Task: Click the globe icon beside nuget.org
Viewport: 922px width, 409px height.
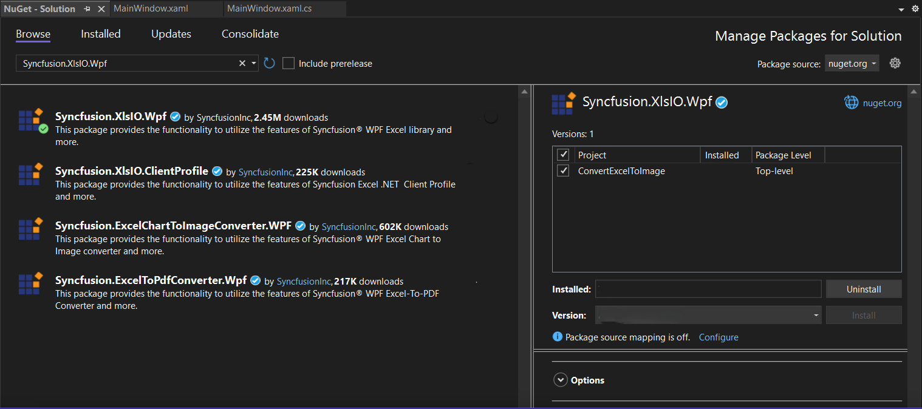Action: click(851, 102)
